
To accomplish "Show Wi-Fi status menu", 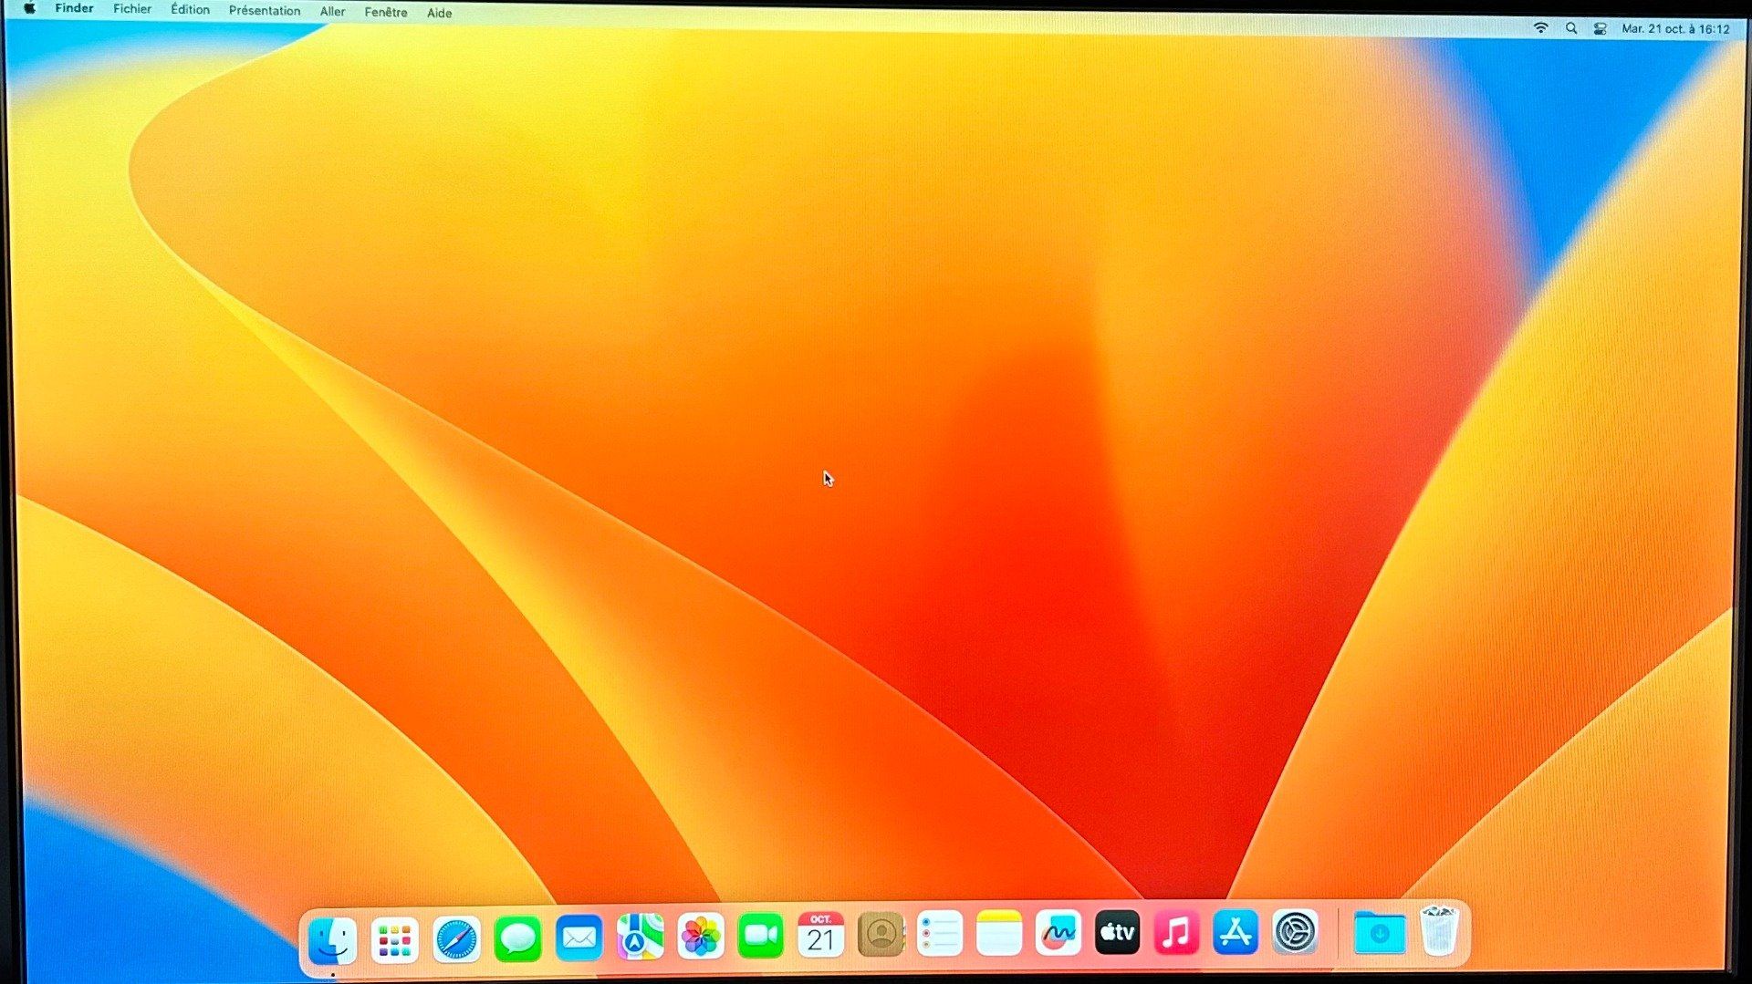I will 1540,27.
